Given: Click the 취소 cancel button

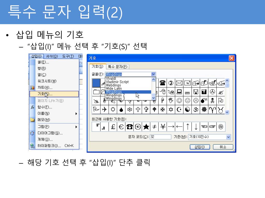Looking at the screenshot, I should pos(223,147).
